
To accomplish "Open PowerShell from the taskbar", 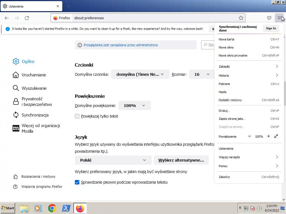I will (66, 208).
